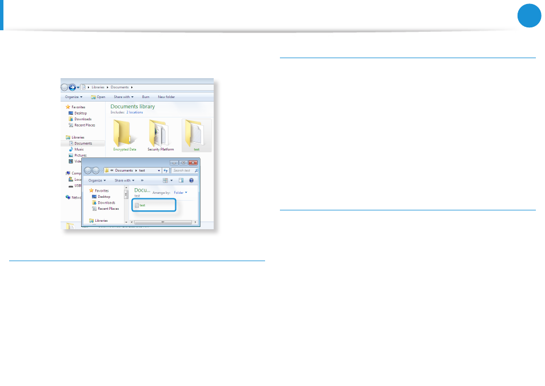Click New folder in the toolbar
Image resolution: width=545 pixels, height=386 pixels.
[166, 97]
